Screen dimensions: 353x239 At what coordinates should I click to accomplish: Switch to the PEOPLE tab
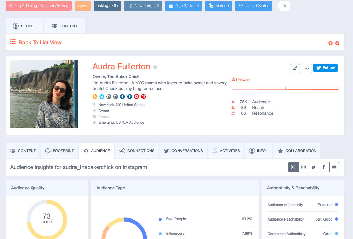pos(24,26)
